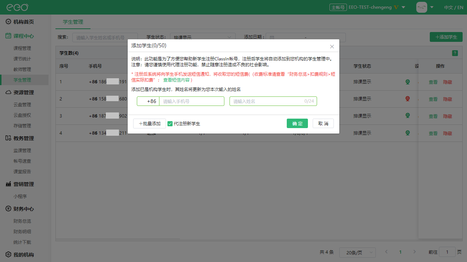Toggle the 代注册新学生 checkbox
The height and width of the screenshot is (262, 467).
170,124
